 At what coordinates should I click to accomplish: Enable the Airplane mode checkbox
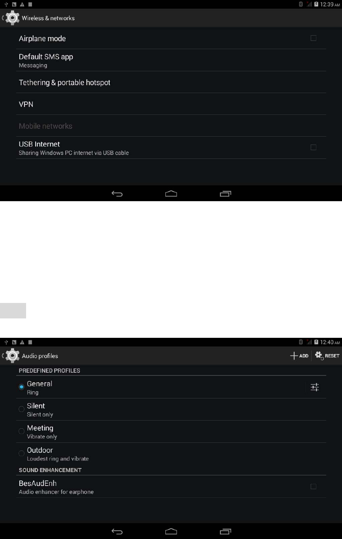314,38
